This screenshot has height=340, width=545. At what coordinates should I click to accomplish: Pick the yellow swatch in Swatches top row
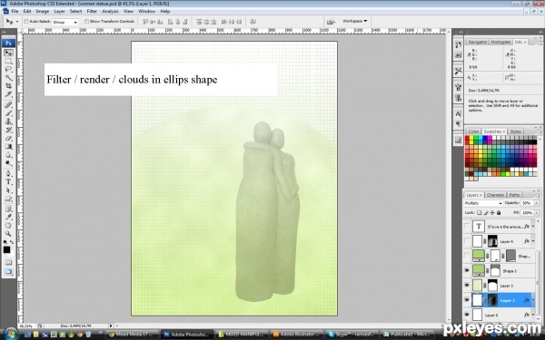click(472, 138)
